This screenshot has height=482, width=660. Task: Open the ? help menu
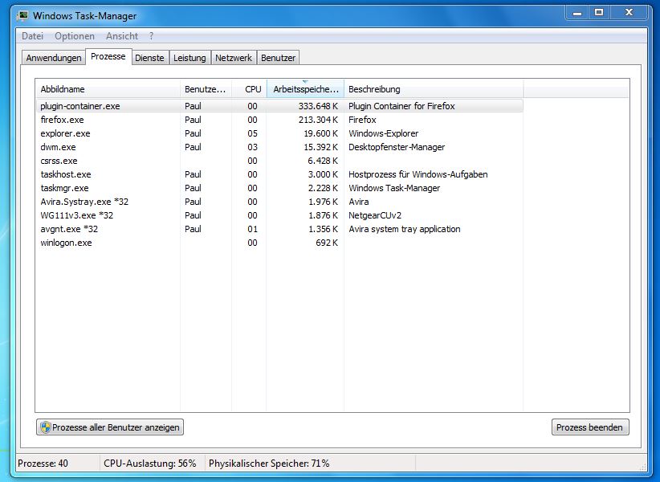151,36
